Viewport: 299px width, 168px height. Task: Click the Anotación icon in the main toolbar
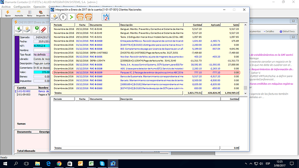[19, 13]
